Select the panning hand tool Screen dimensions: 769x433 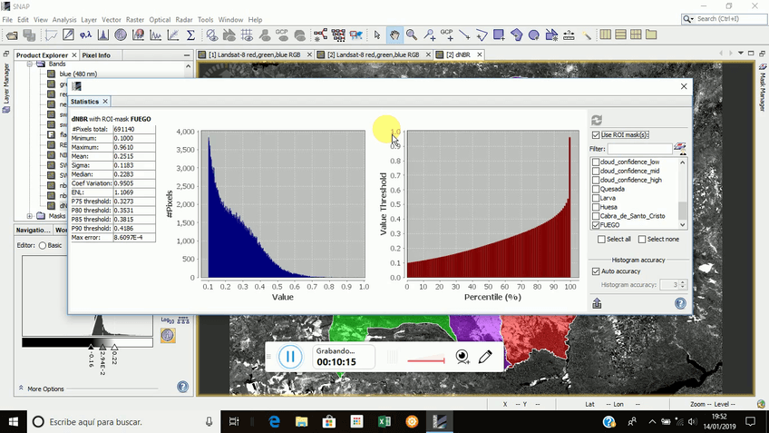[x=394, y=35]
